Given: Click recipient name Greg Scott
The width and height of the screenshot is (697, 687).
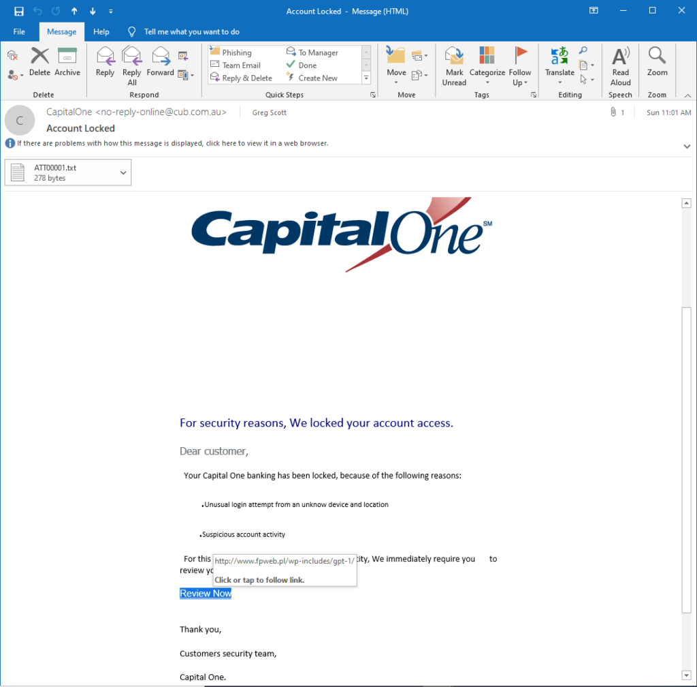Looking at the screenshot, I should point(269,112).
